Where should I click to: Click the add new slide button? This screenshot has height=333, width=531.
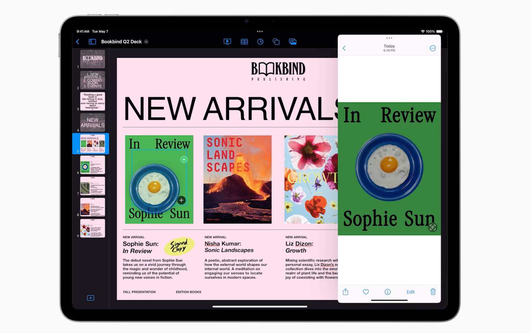pyautogui.click(x=91, y=298)
